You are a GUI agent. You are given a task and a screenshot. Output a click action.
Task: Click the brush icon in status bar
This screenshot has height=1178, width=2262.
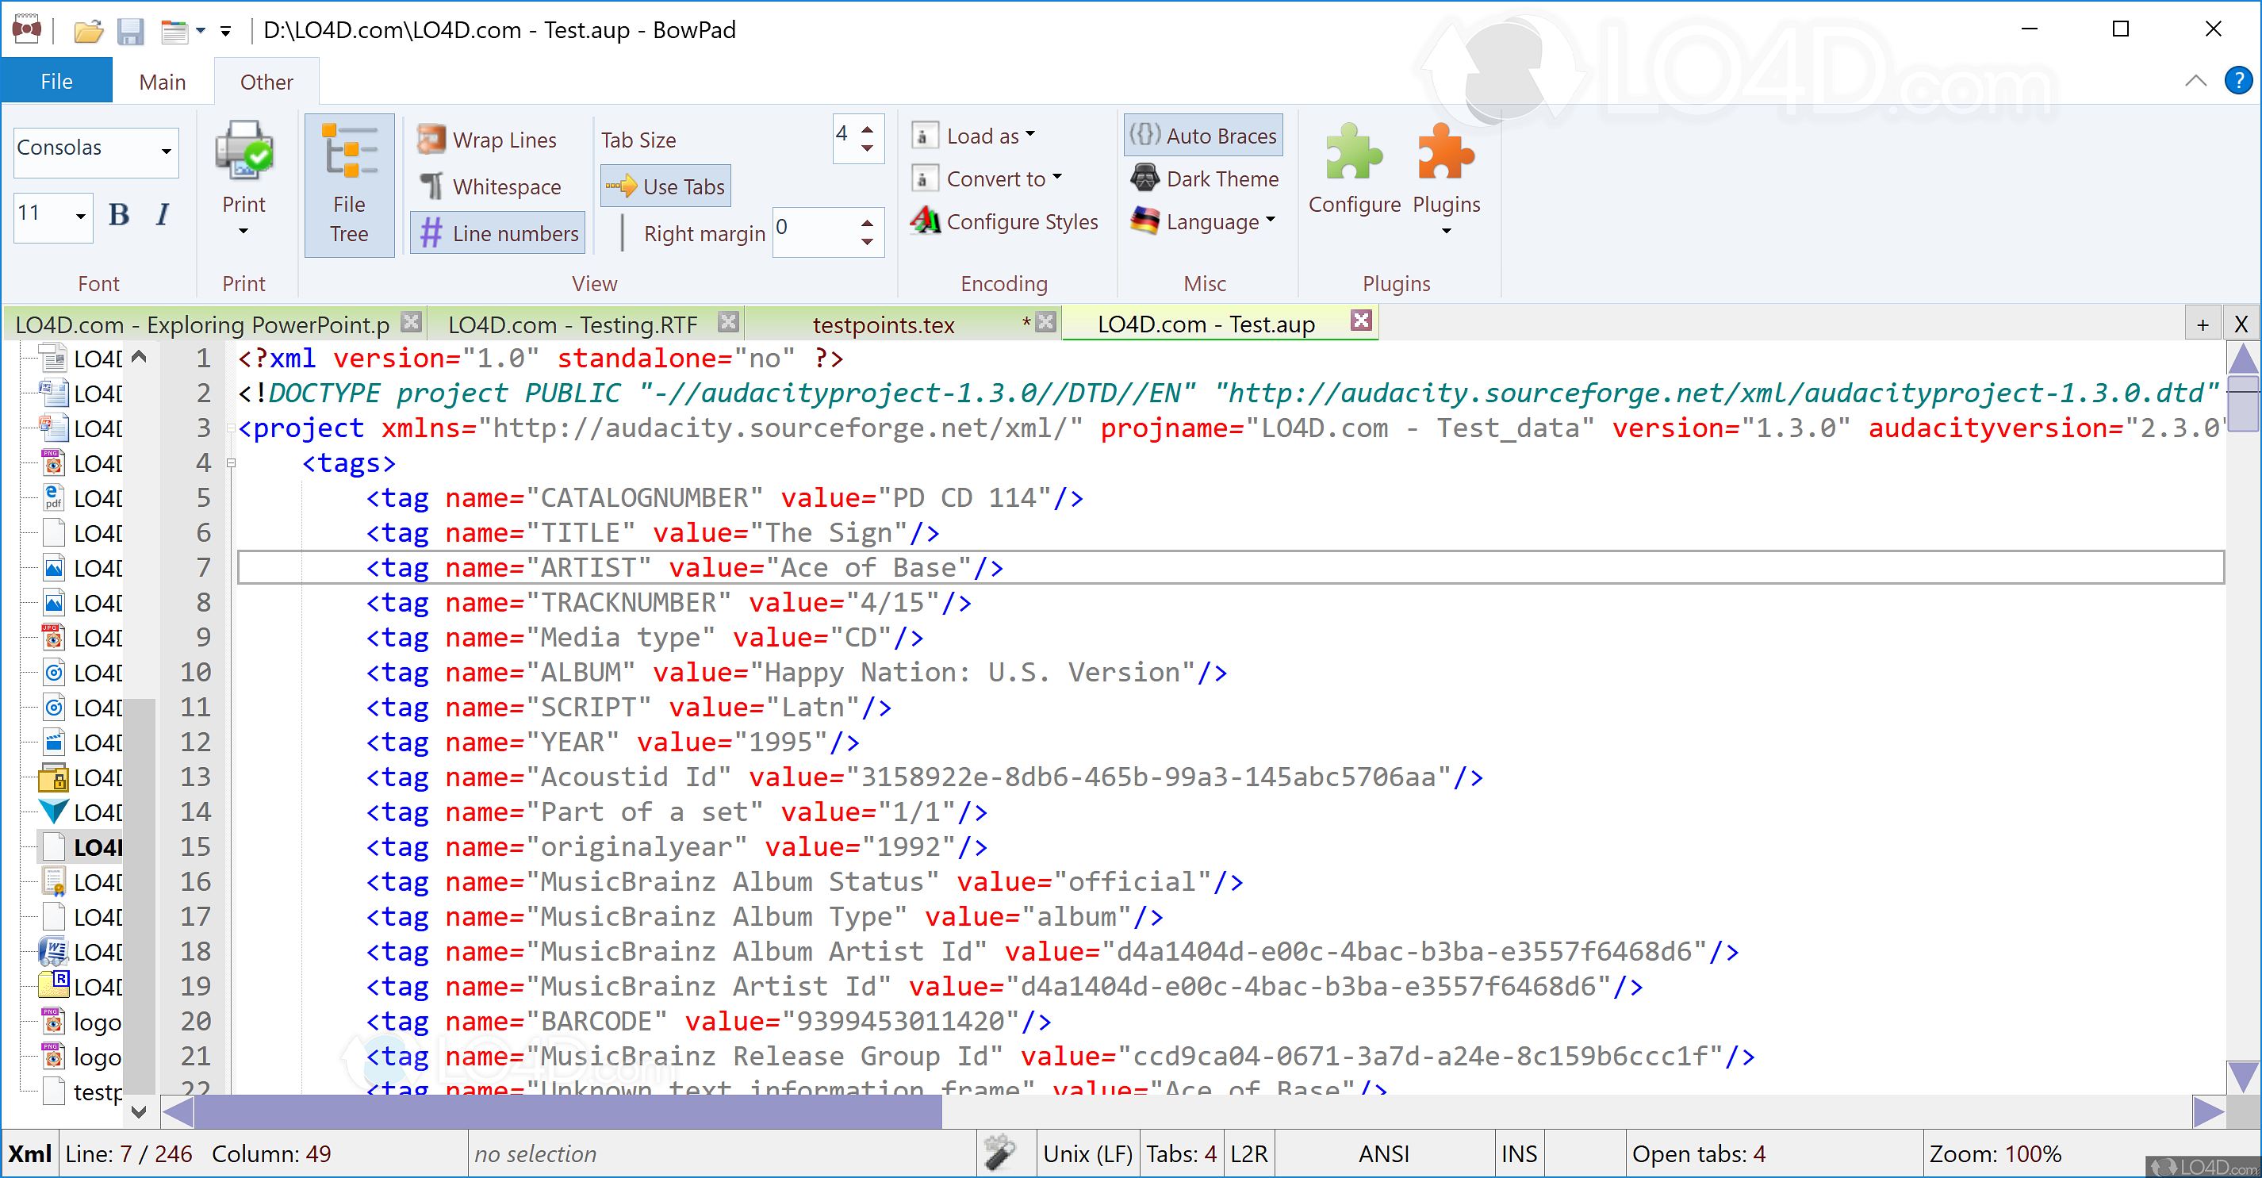click(x=999, y=1153)
